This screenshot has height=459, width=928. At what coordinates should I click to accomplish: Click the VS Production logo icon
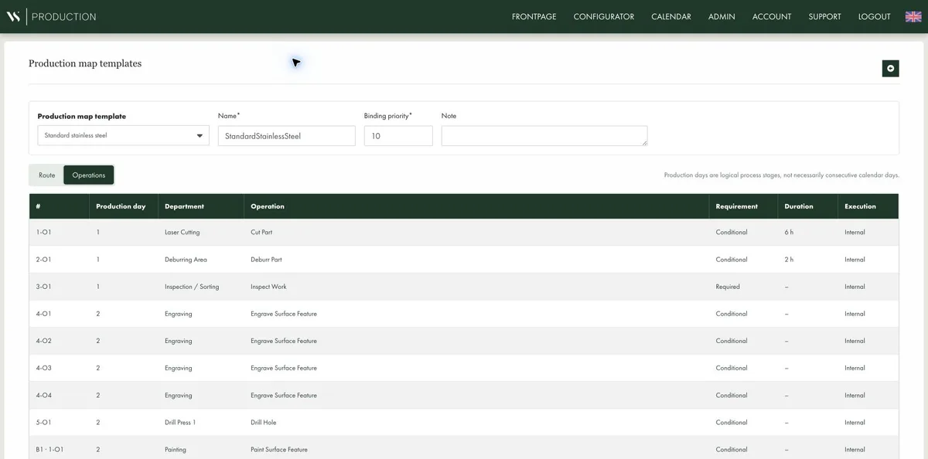(x=13, y=16)
